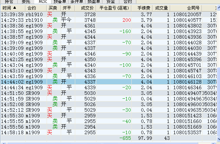Sort by 平仓盈亏(逐笔) column header
The image size is (220, 144).
(x=114, y=7)
